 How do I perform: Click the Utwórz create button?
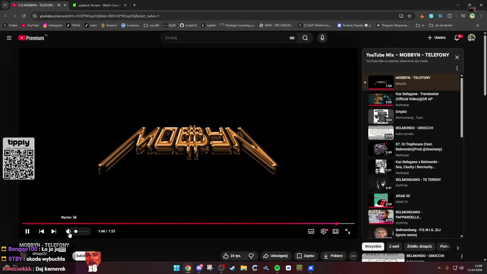click(436, 38)
